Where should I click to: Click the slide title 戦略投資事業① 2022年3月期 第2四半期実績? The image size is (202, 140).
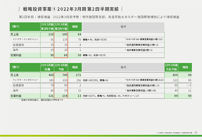click(x=71, y=9)
